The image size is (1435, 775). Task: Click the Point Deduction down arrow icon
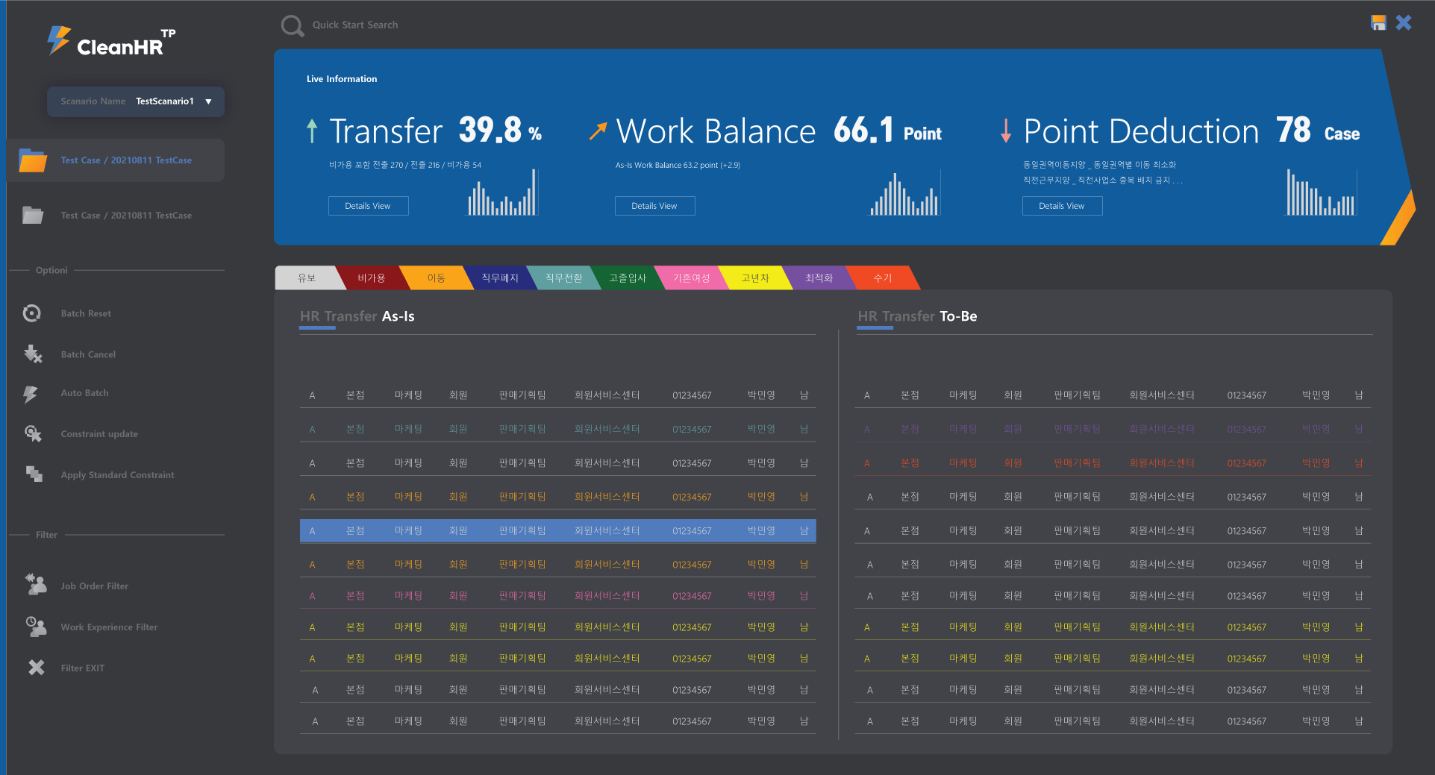(1006, 131)
